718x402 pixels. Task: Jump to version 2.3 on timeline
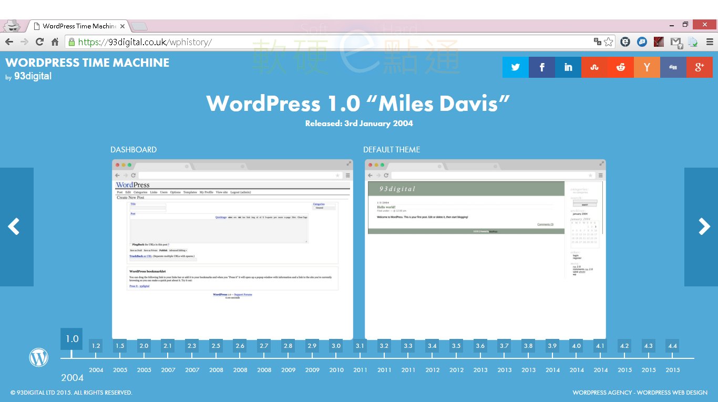coord(192,346)
